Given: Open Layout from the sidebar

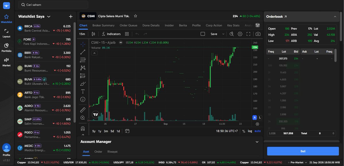Looking at the screenshot, I should click(6, 33).
